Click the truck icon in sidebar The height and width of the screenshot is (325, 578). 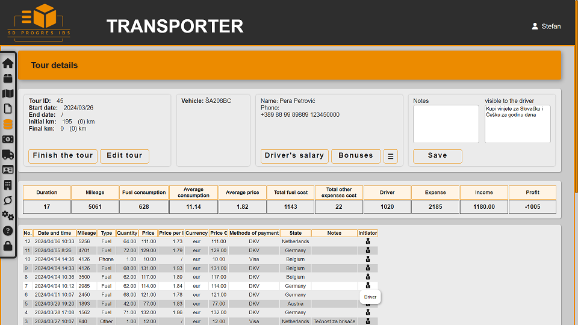[x=8, y=155]
